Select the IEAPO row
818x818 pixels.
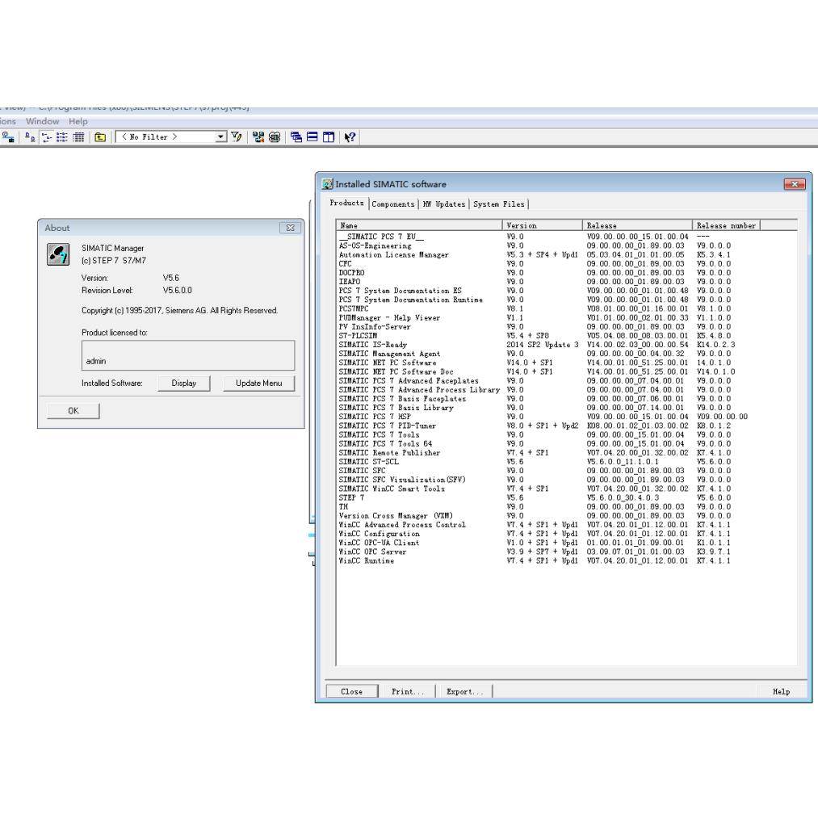[x=567, y=282]
